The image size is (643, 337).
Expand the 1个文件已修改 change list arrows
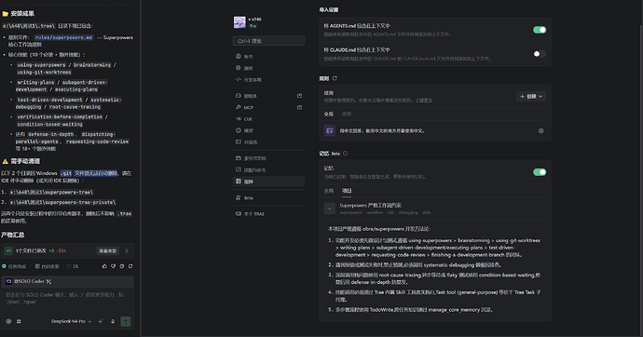coord(127,250)
